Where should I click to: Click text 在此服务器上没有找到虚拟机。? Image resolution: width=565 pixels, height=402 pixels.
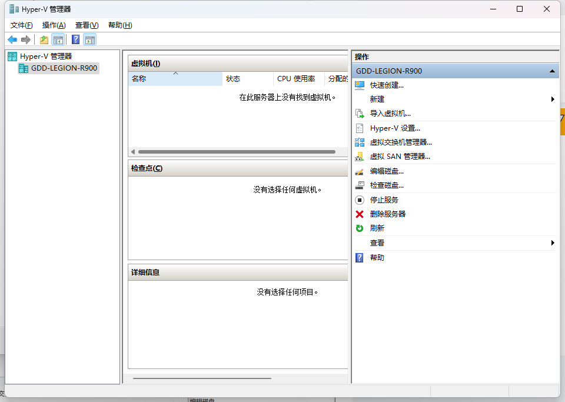(287, 97)
